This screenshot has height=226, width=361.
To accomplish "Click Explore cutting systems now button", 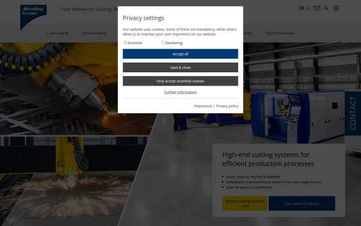I will [245, 204].
